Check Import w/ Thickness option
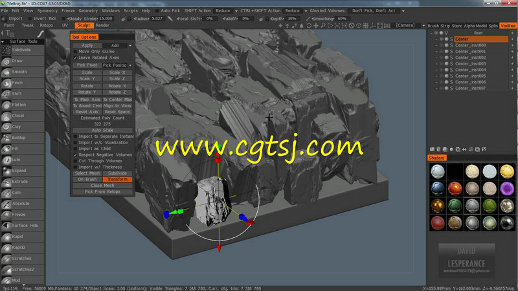This screenshot has width=518, height=291. 75,167
